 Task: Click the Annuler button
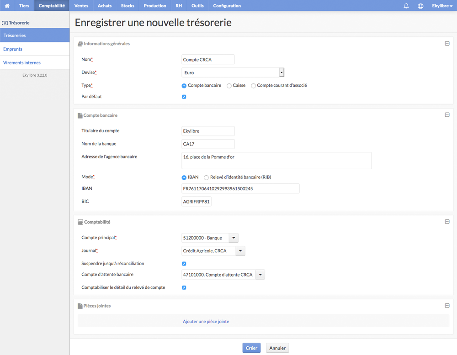pyautogui.click(x=277, y=348)
